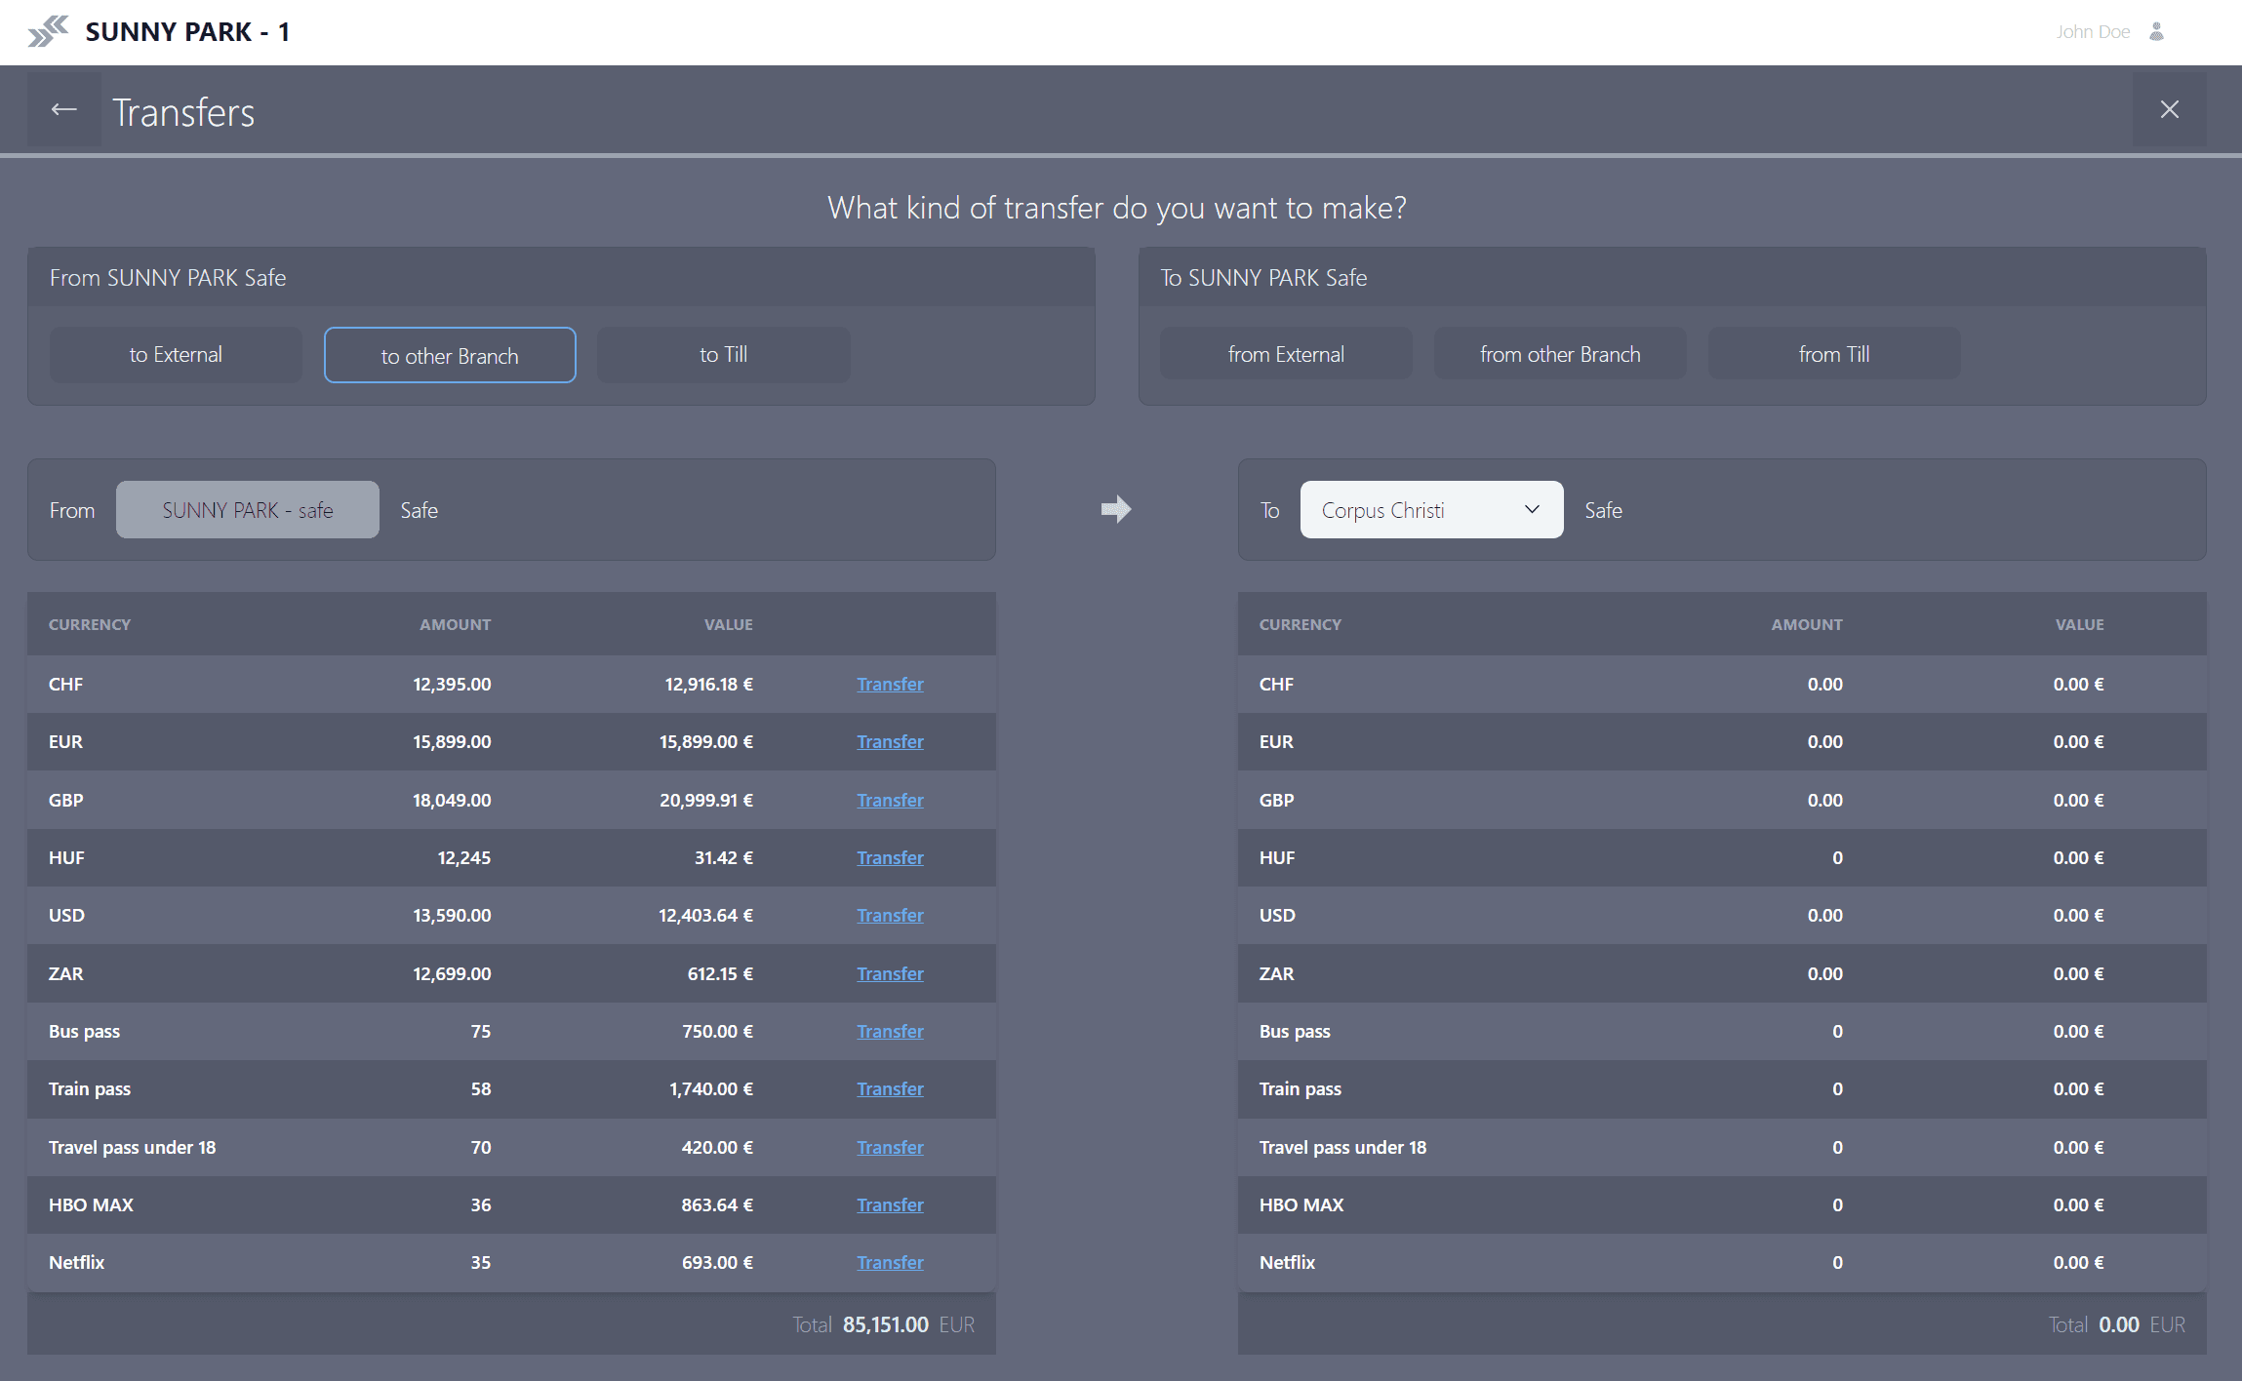Select the to other Branch option
The width and height of the screenshot is (2242, 1381).
[450, 355]
